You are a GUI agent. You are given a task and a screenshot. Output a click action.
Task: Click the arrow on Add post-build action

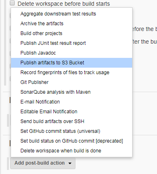(70, 163)
